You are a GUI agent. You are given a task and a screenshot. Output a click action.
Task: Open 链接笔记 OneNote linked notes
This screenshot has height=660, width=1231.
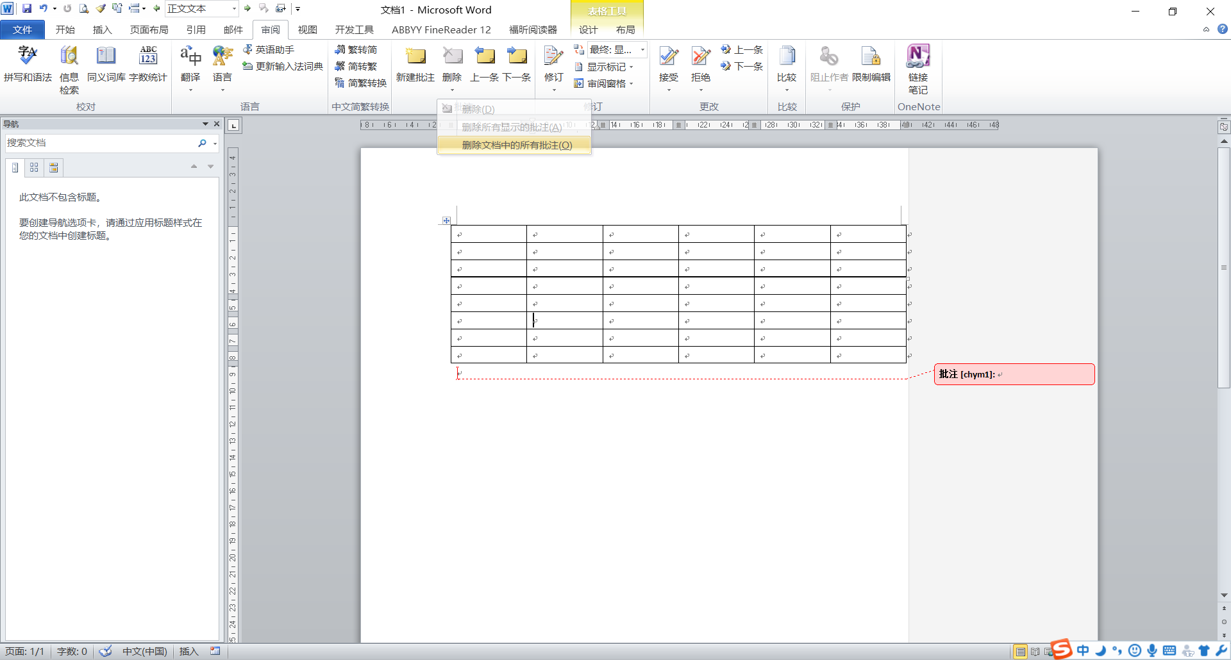click(918, 69)
